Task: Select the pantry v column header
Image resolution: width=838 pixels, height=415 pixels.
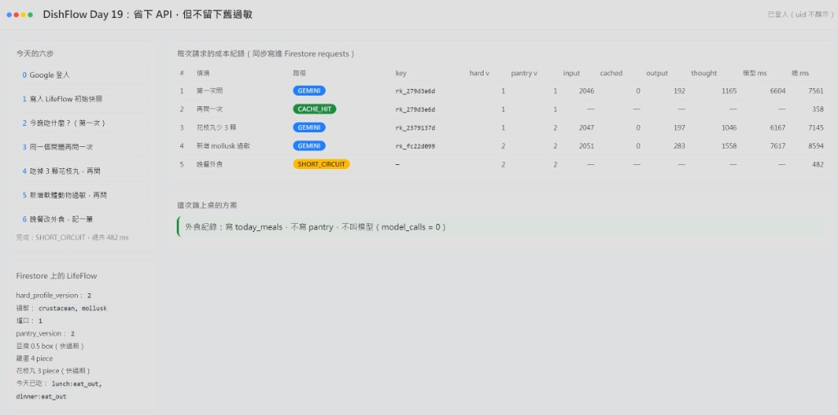Action: [525, 74]
